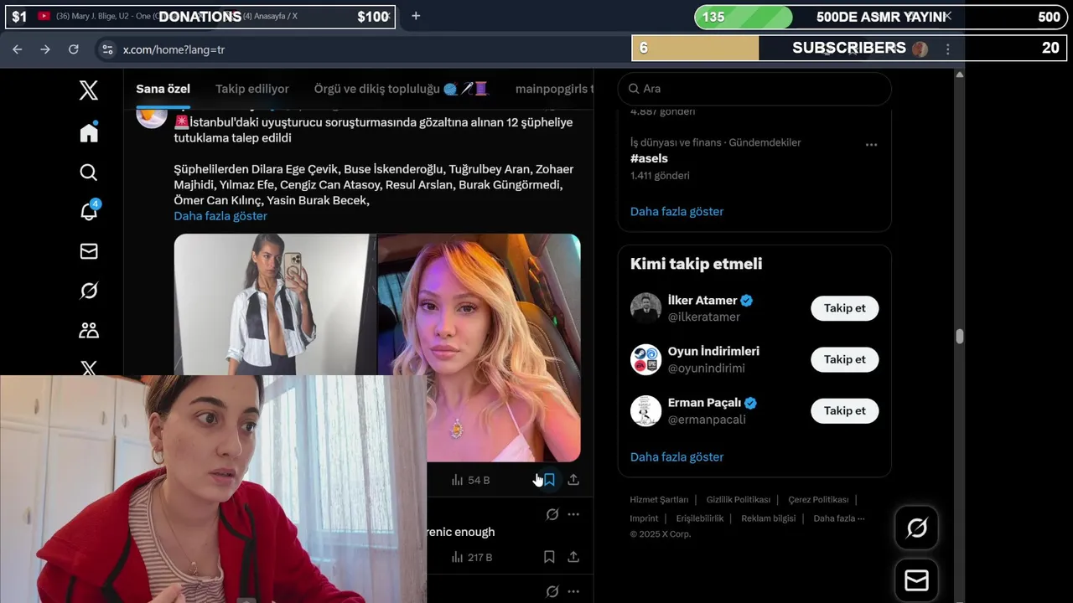Click the '© 2025 X Corp.' text
This screenshot has height=603, width=1073.
point(661,534)
